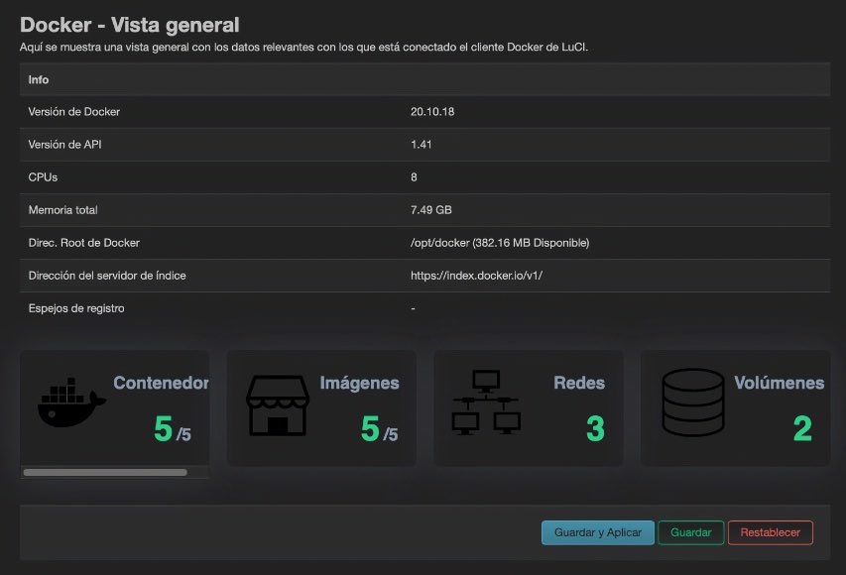Click the page description sentence about LuCI
Screen dimensions: 846x575
(x=303, y=47)
